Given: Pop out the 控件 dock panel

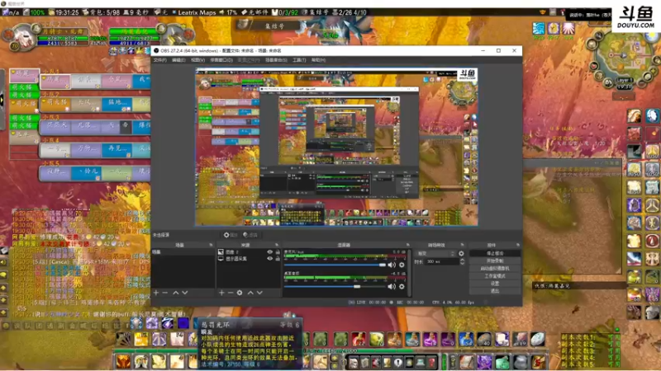Looking at the screenshot, I should click(518, 245).
